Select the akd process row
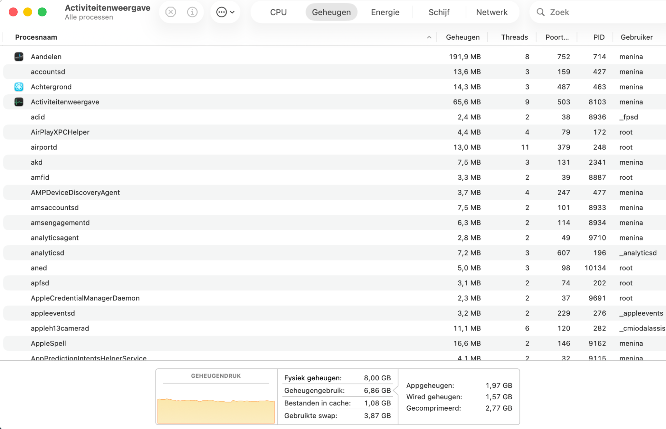This screenshot has width=666, height=429. [334, 163]
